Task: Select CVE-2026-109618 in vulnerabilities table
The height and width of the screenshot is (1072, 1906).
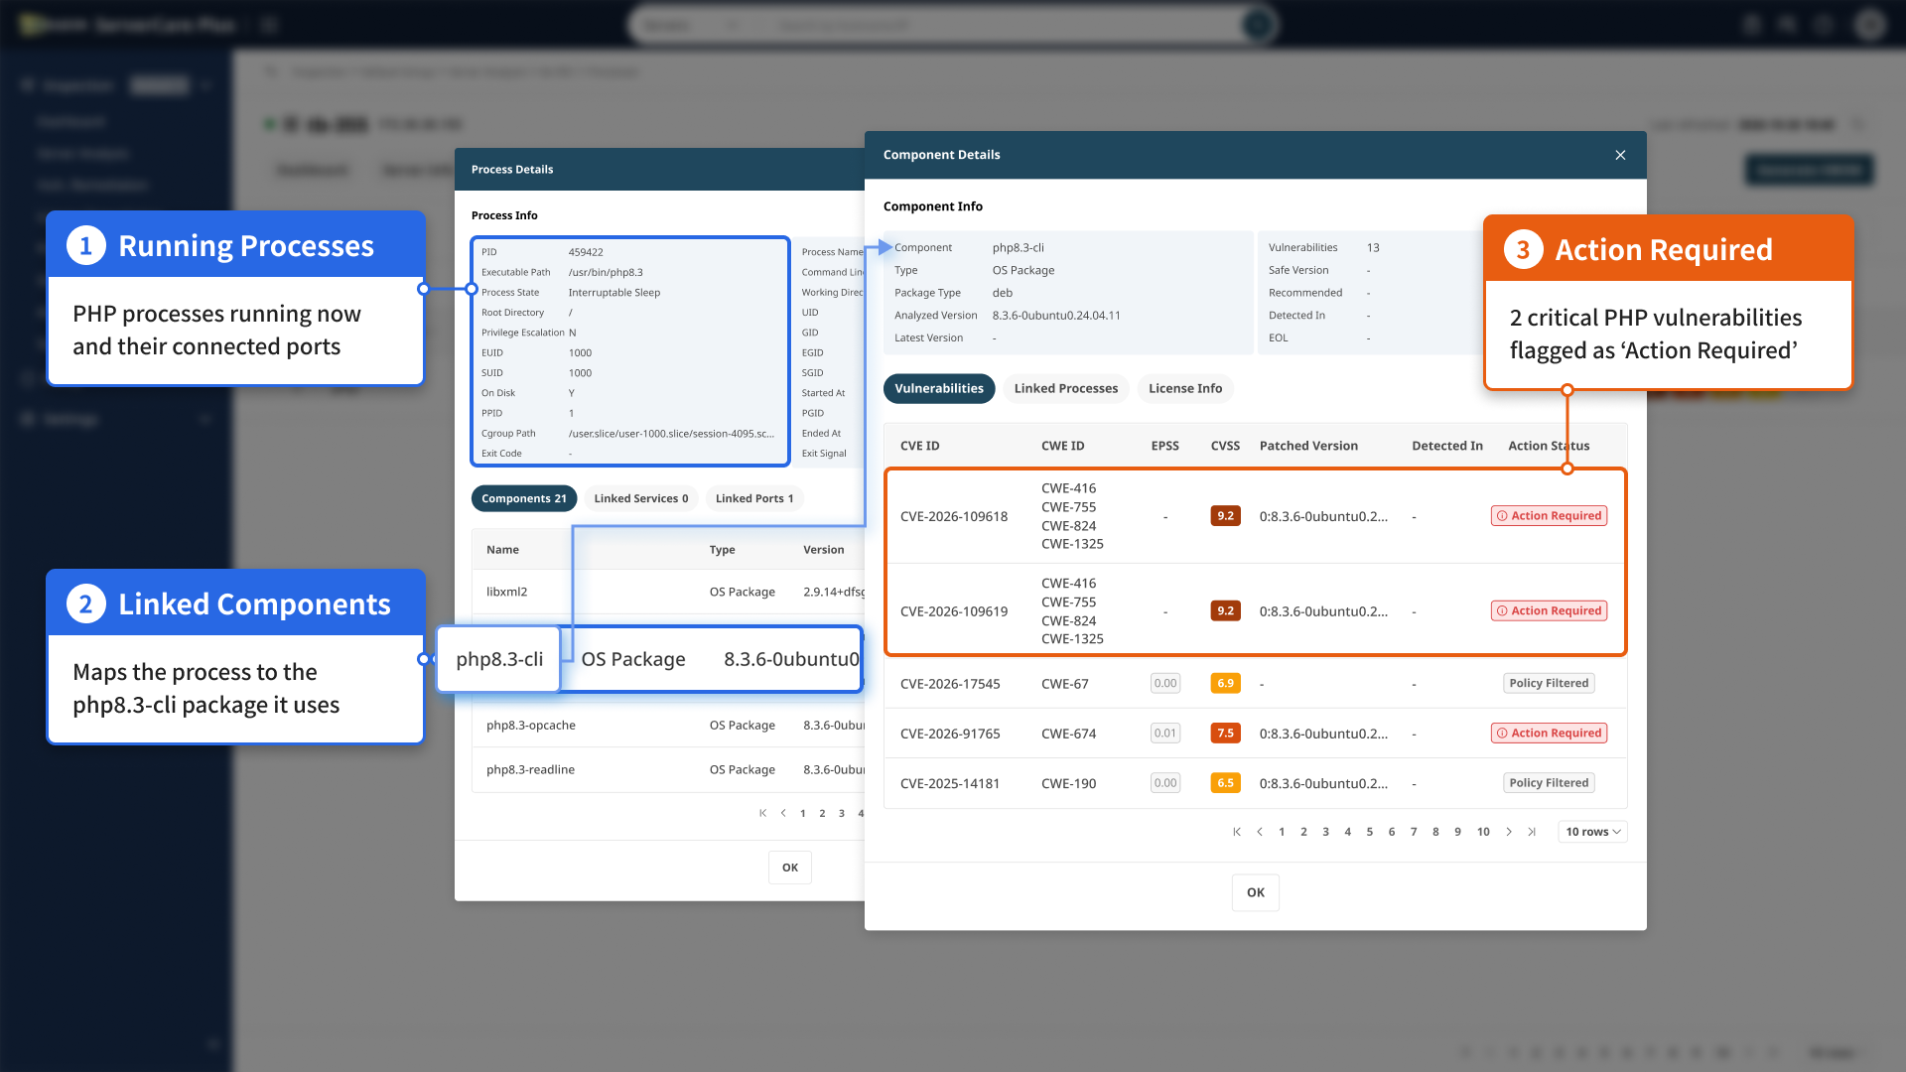Action: (x=953, y=516)
